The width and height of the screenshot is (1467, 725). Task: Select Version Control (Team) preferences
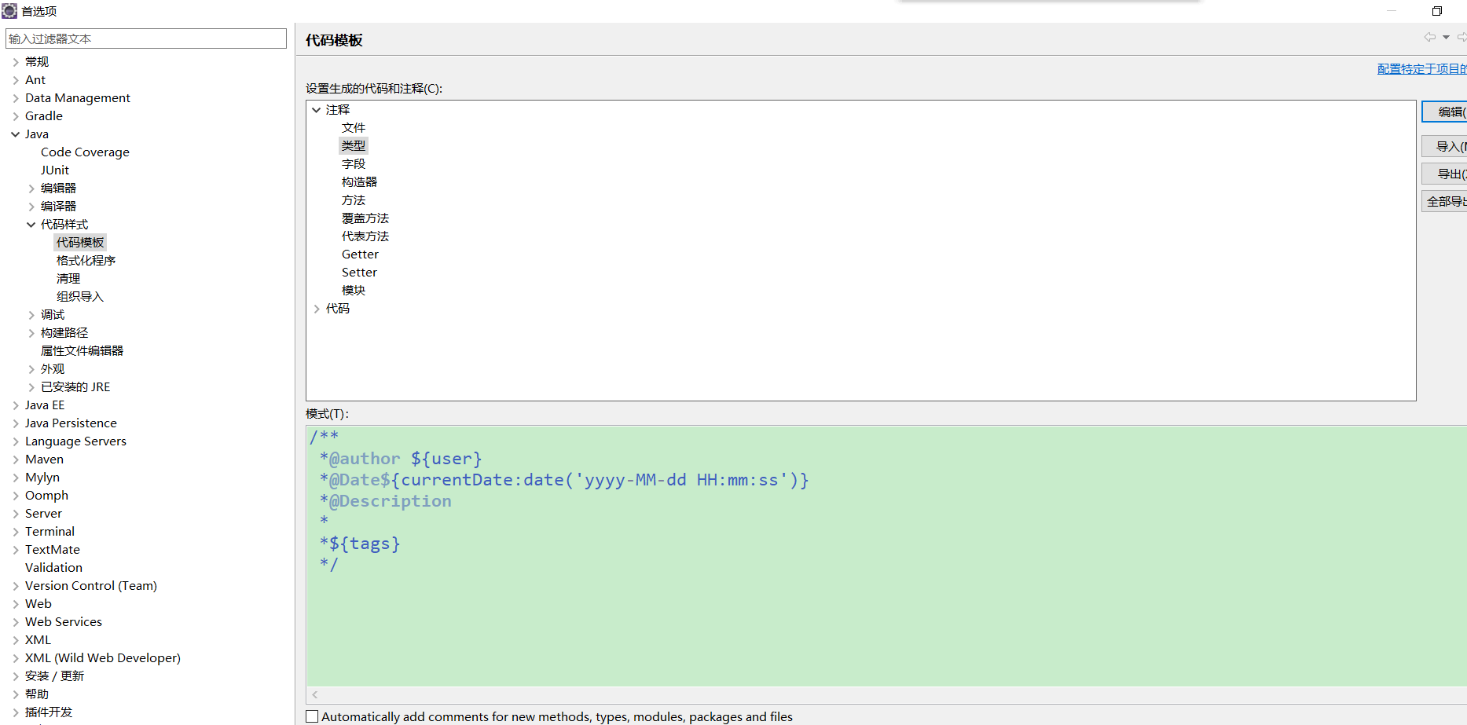click(91, 586)
